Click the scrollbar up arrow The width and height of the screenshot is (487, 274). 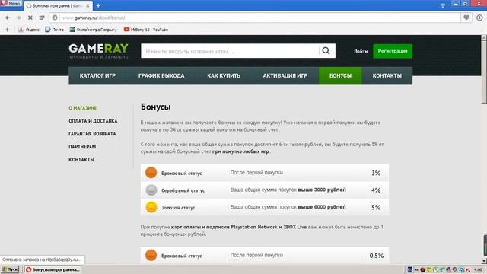[484, 37]
